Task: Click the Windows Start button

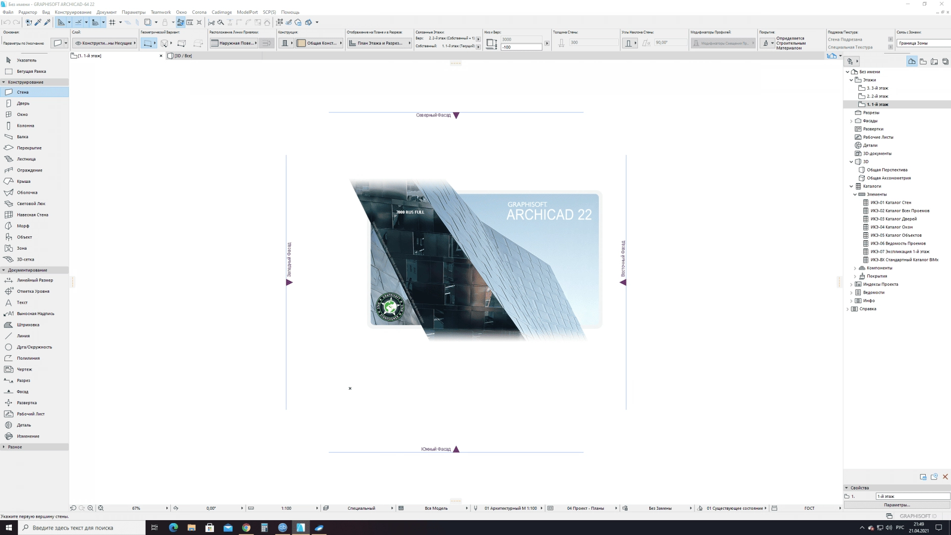Action: (9, 528)
